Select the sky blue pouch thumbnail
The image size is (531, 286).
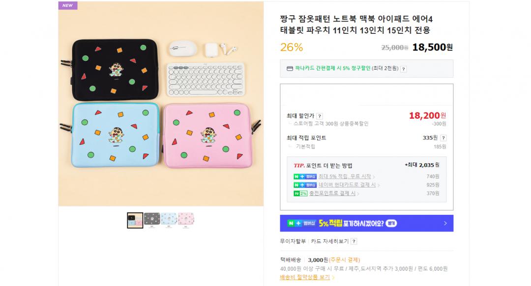click(x=169, y=221)
